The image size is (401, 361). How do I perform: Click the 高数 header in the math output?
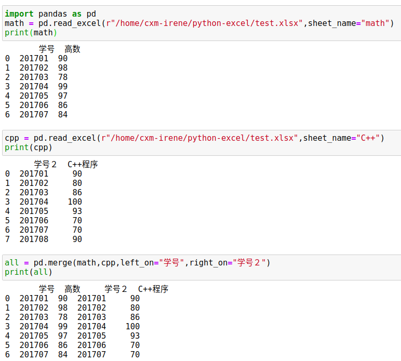point(72,49)
